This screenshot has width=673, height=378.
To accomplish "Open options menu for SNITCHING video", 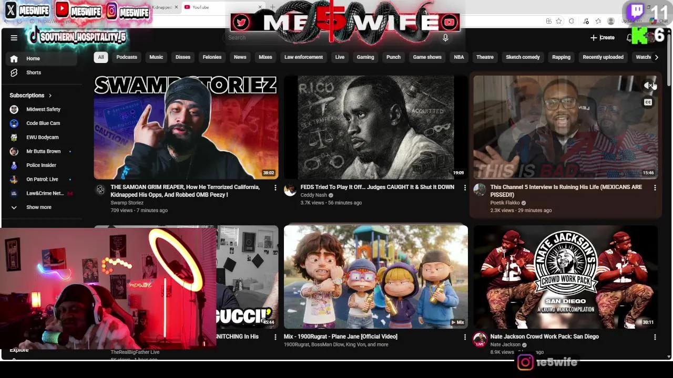I will pos(275,337).
